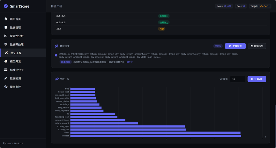Click the 数据回测 icon in sidebar
The width and height of the screenshot is (276, 148).
(x=6, y=78)
